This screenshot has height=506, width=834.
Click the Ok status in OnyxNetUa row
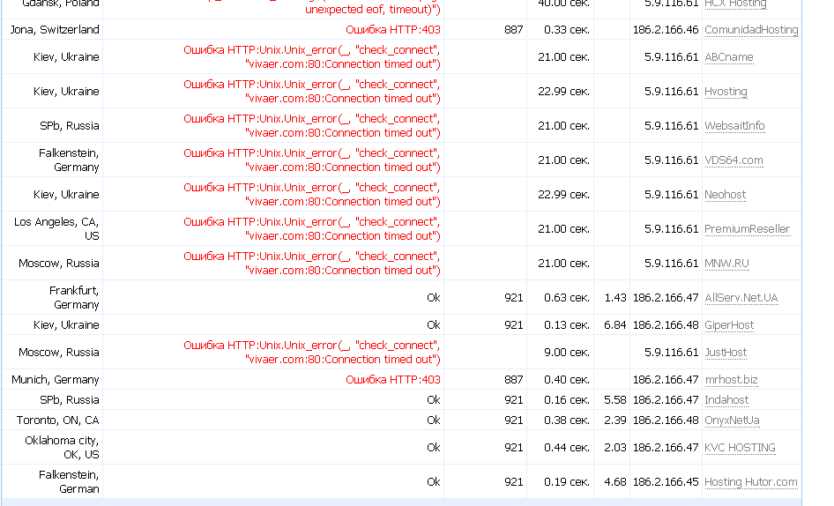pos(434,420)
